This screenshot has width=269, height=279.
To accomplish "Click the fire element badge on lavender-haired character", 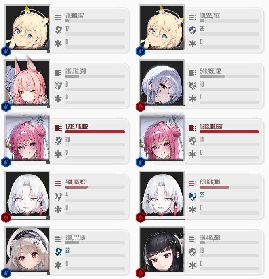I will tap(141, 107).
